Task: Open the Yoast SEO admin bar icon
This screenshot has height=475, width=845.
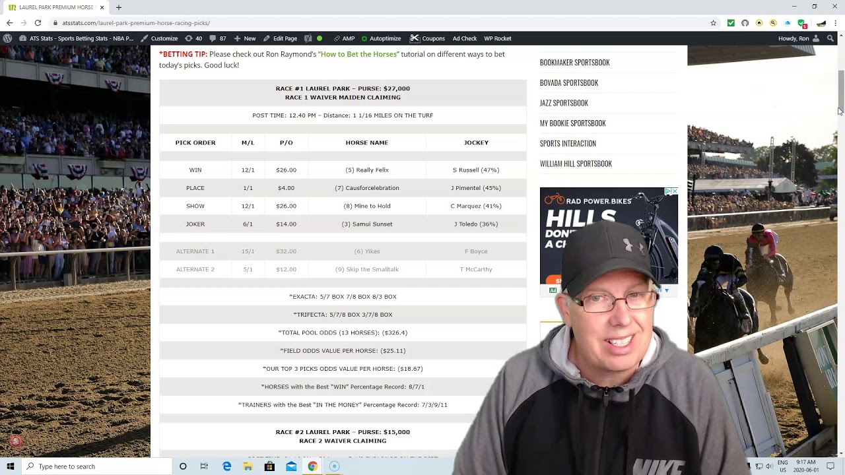Action: (x=308, y=38)
